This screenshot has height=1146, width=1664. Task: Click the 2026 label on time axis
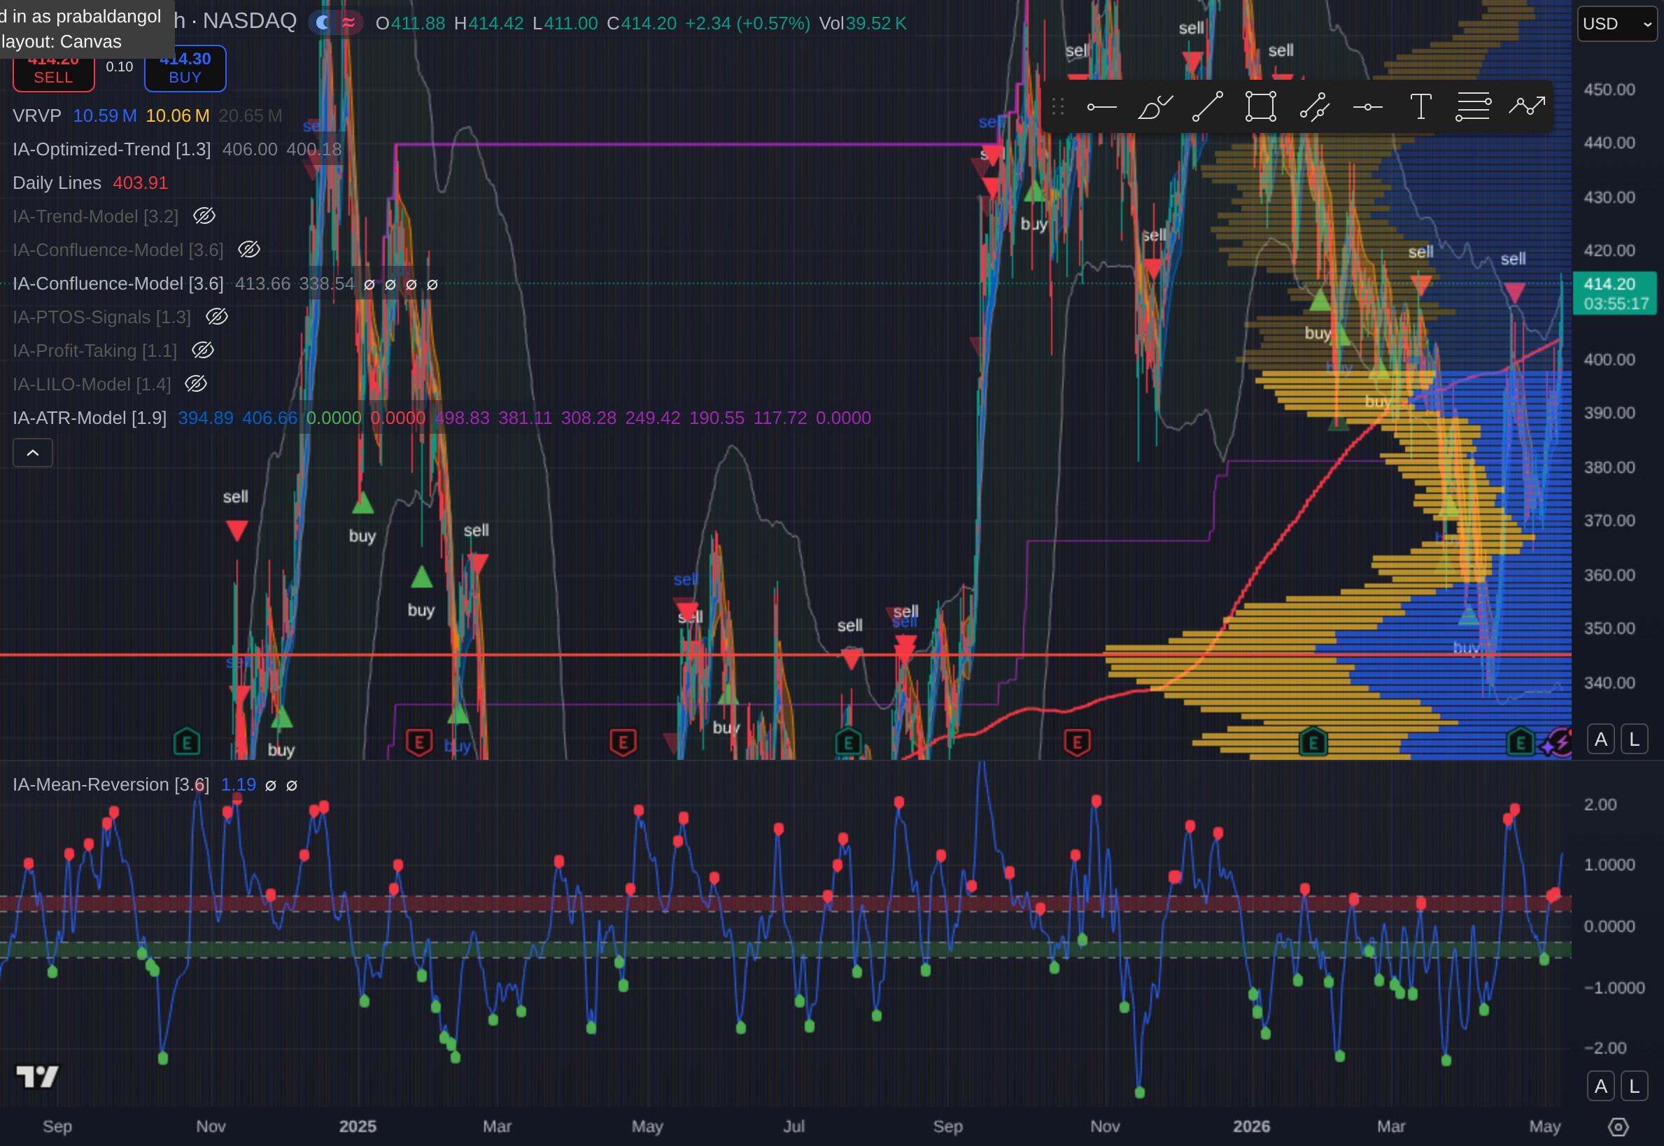(1251, 1126)
